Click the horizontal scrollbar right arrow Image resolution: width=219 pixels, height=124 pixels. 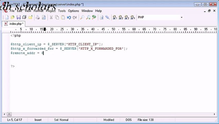point(215,114)
